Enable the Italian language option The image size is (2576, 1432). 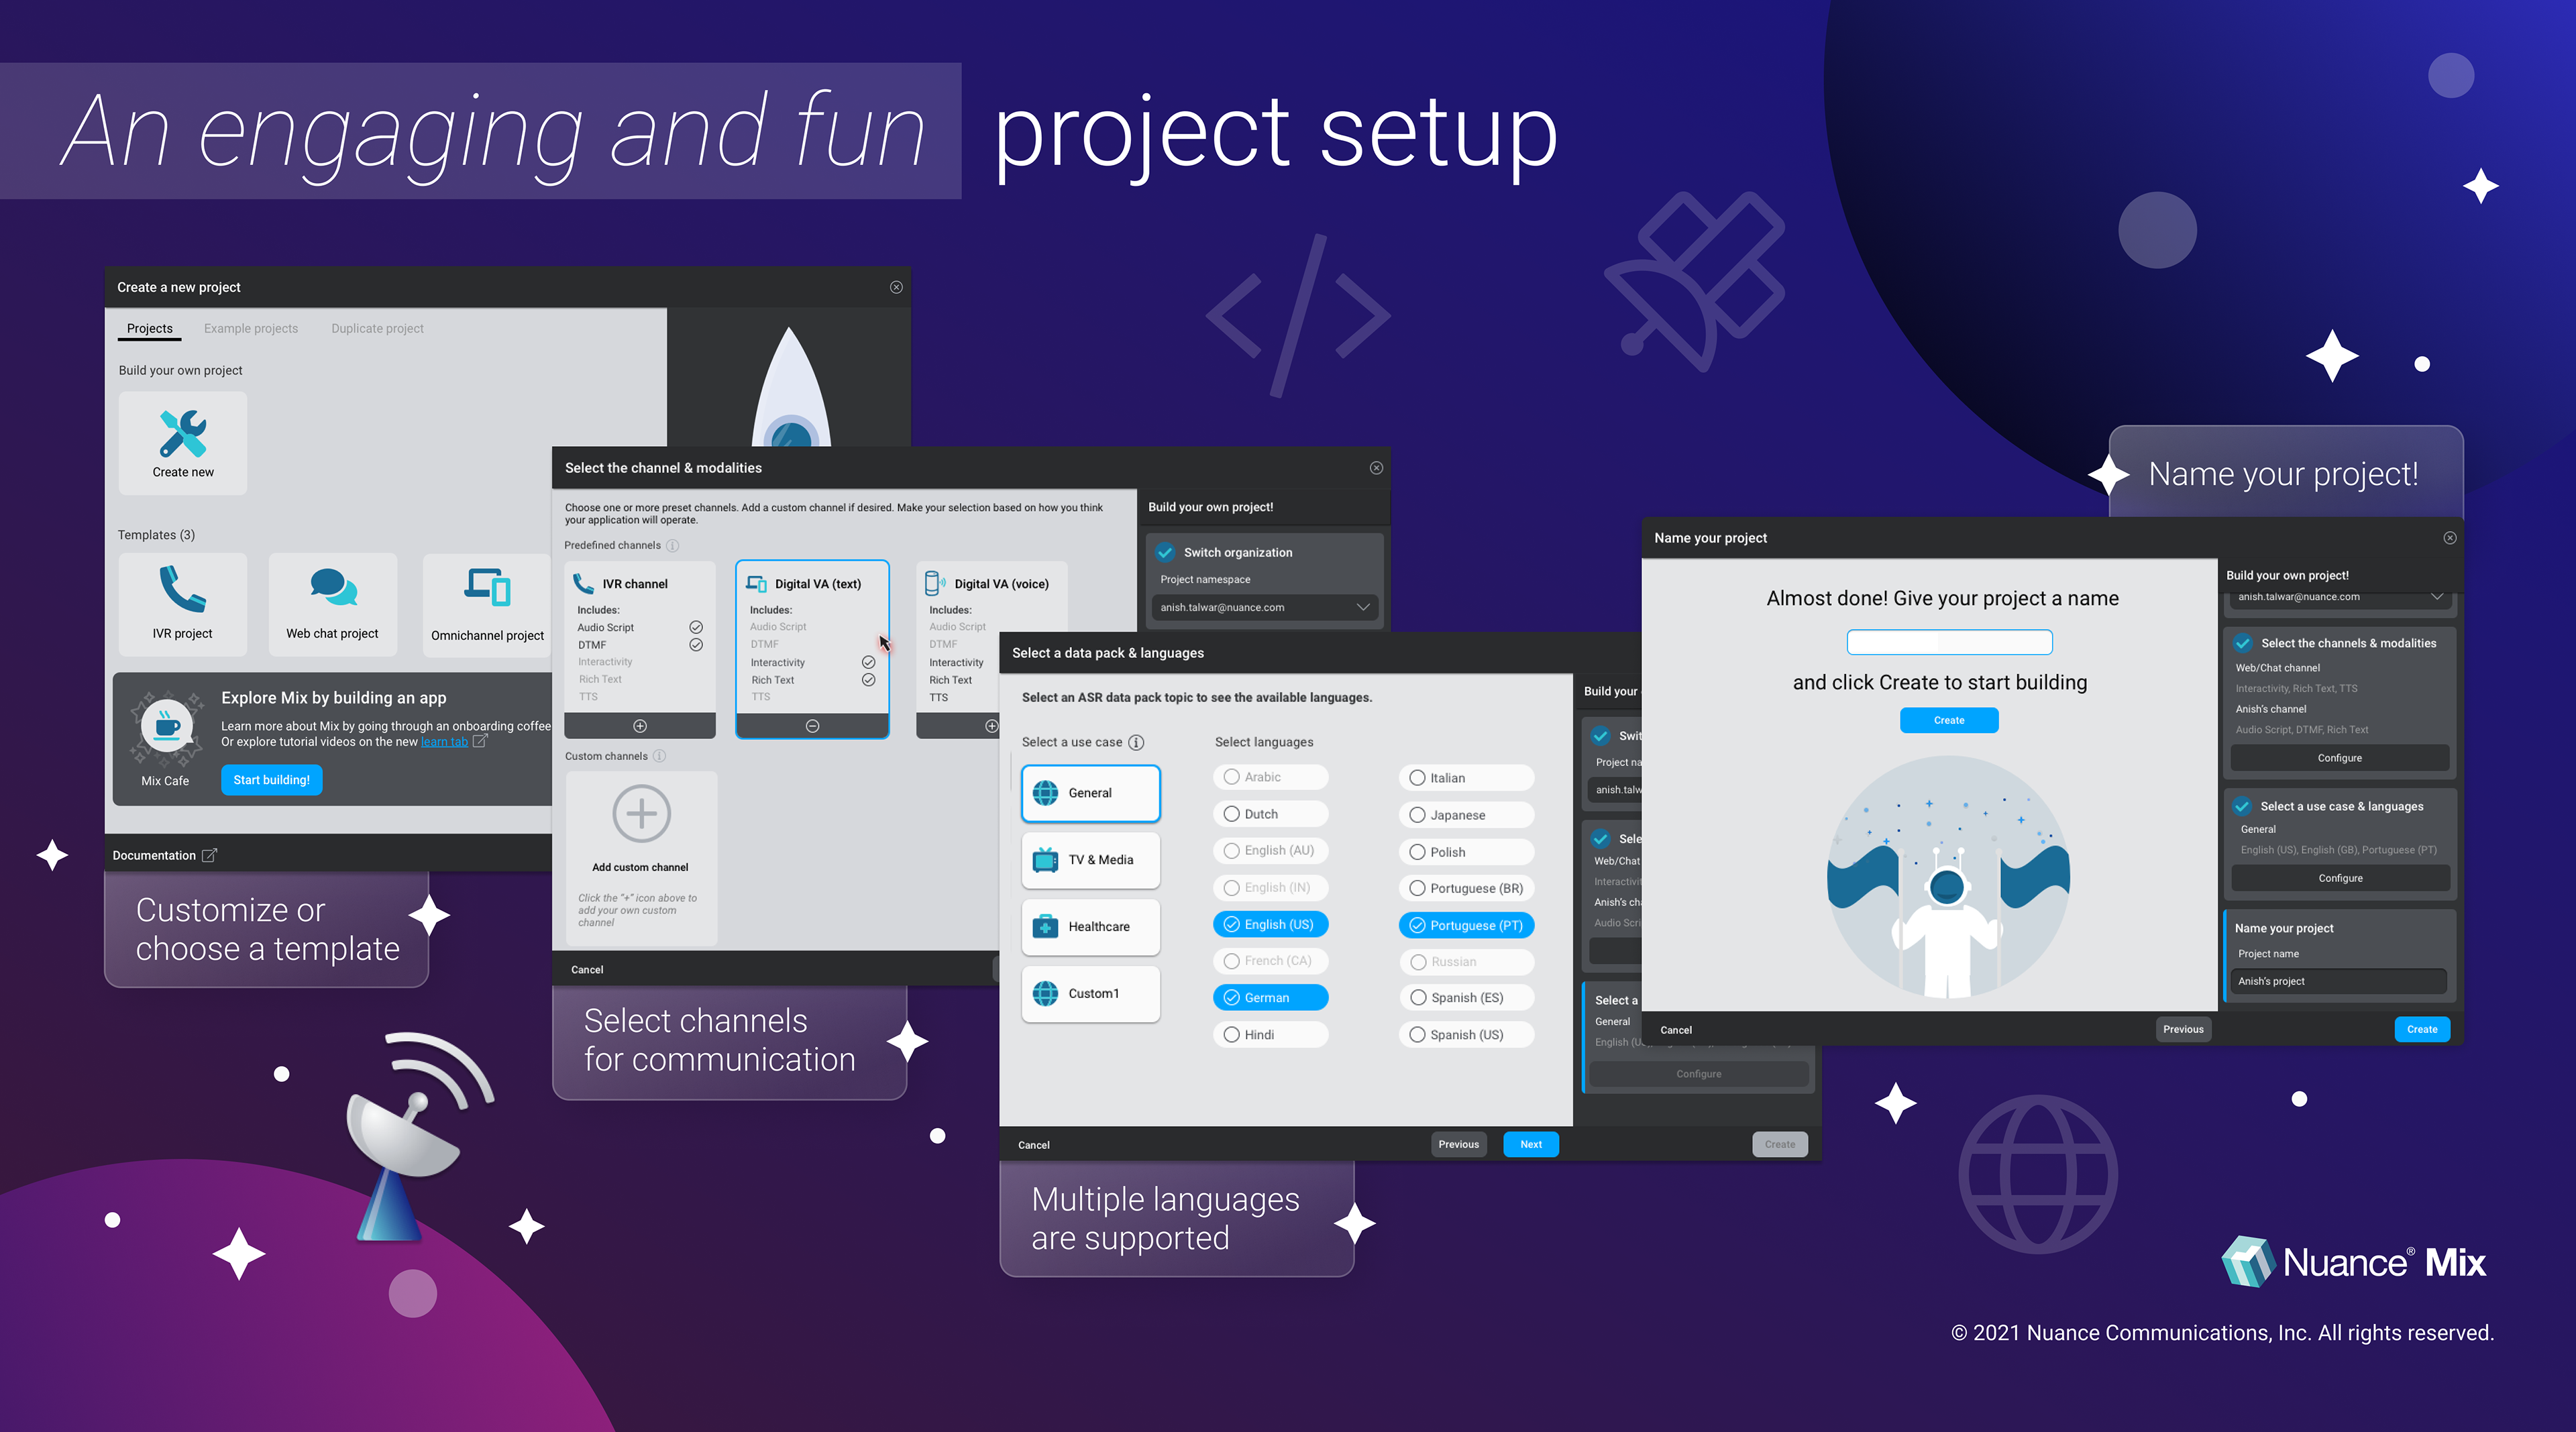[1465, 778]
